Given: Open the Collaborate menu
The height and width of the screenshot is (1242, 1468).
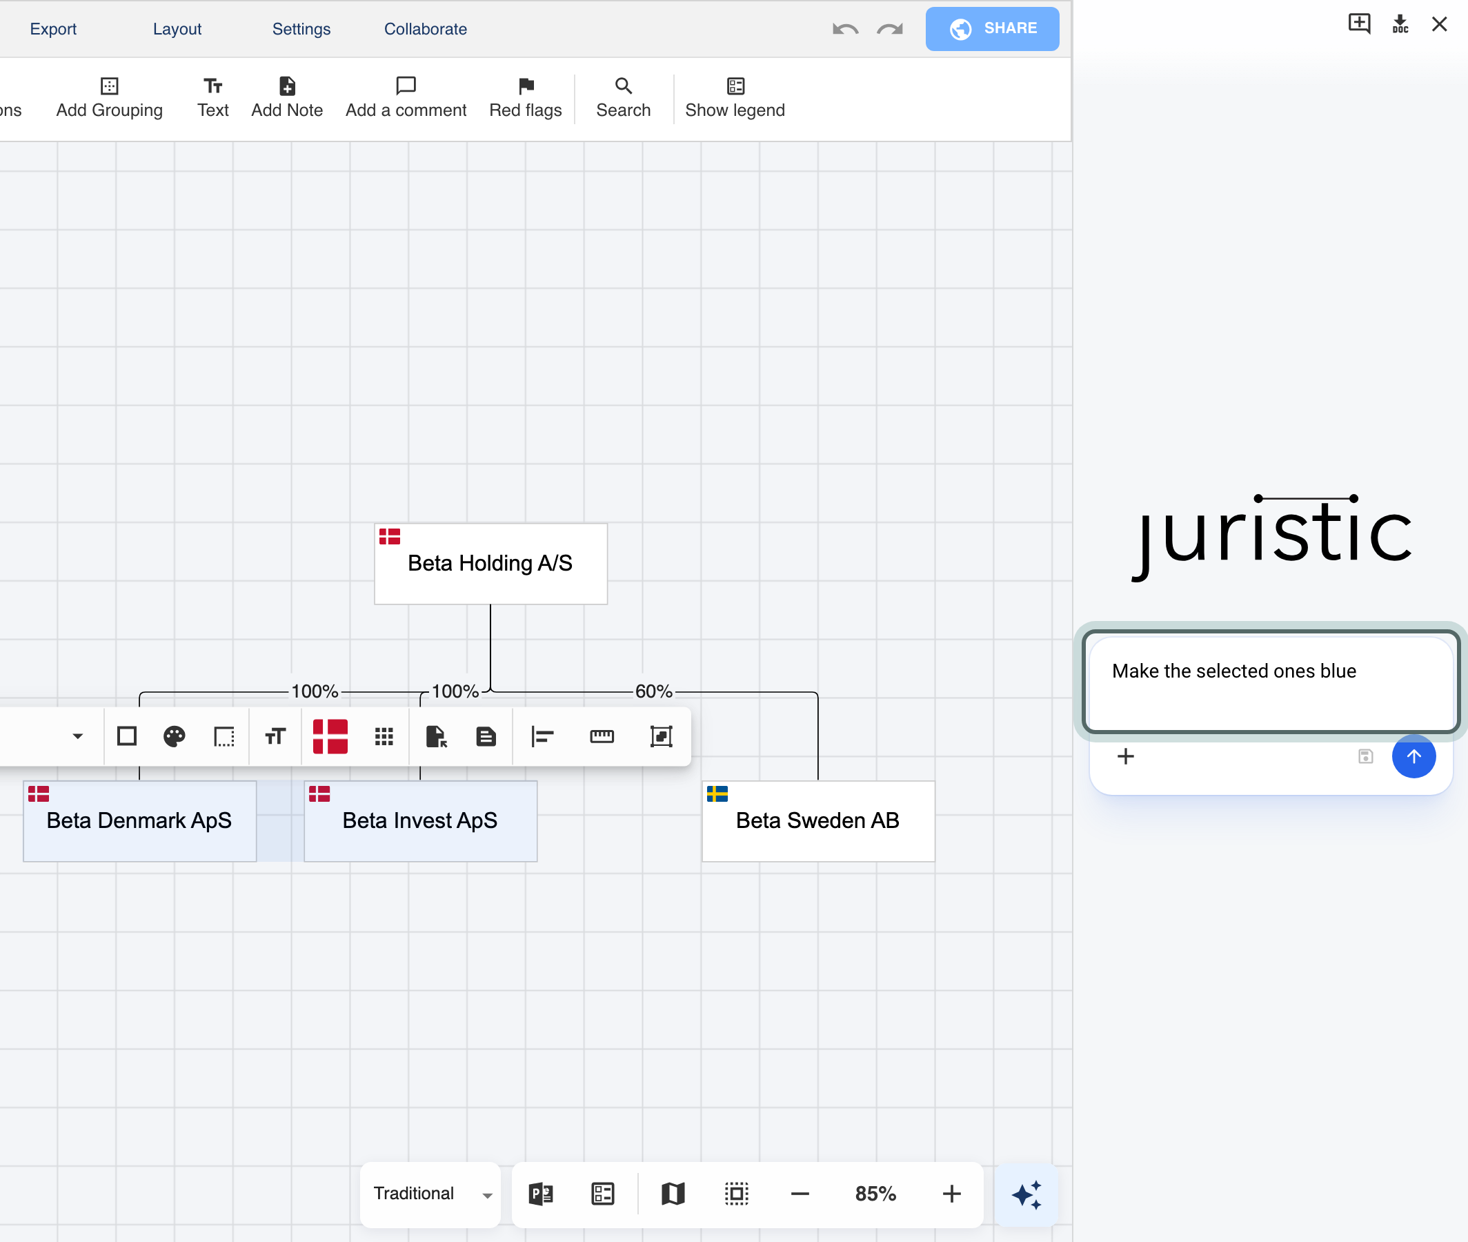Looking at the screenshot, I should coord(426,29).
